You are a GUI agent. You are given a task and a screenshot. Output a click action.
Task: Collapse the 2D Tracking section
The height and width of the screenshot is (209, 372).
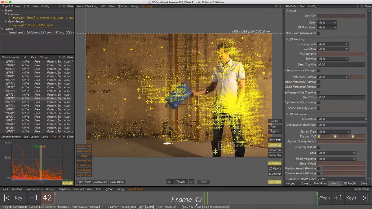[x=287, y=39]
